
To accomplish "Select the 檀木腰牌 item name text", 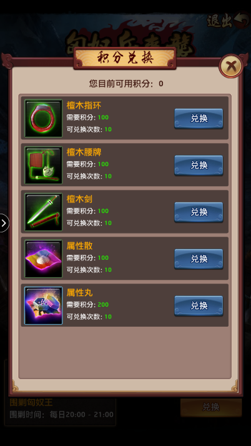I will click(x=84, y=152).
